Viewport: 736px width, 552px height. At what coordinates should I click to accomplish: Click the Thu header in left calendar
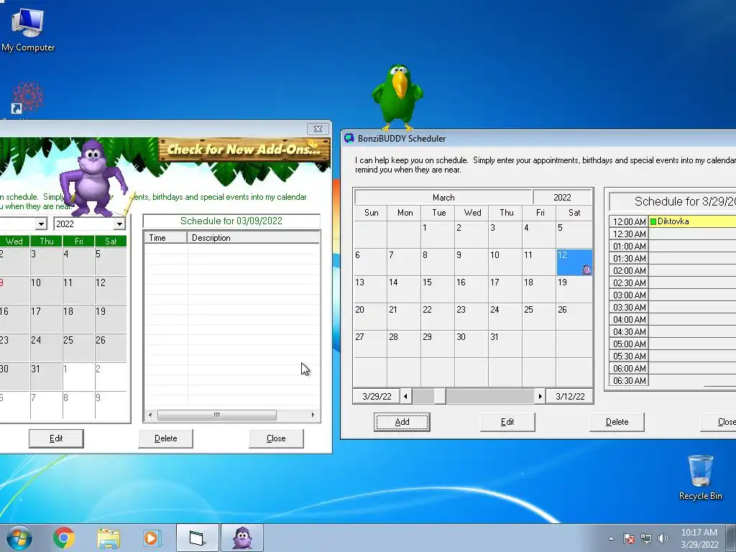[46, 241]
